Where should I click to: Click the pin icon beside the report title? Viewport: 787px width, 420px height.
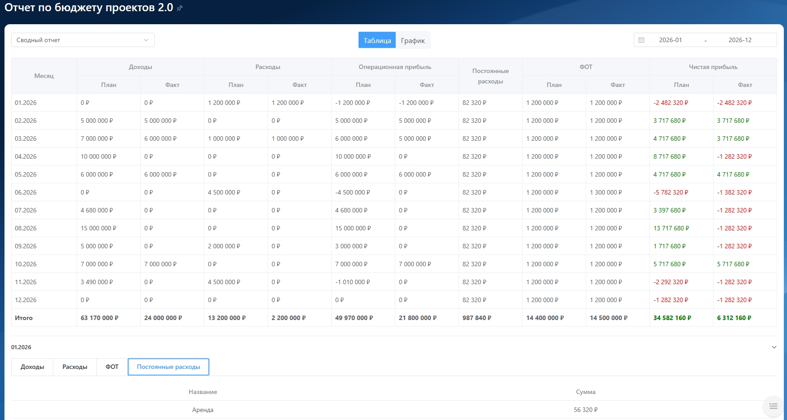[180, 8]
